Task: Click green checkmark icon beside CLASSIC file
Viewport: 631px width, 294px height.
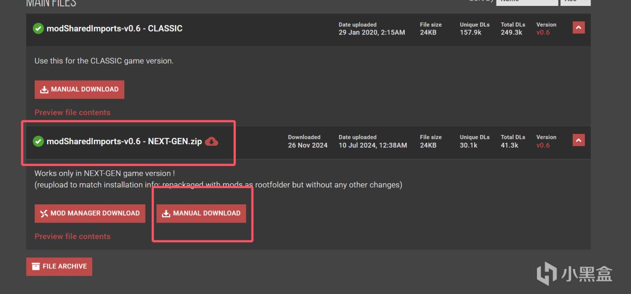Action: tap(38, 29)
